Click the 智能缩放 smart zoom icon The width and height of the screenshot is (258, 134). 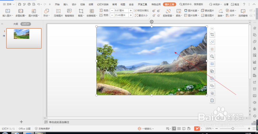click(69, 13)
